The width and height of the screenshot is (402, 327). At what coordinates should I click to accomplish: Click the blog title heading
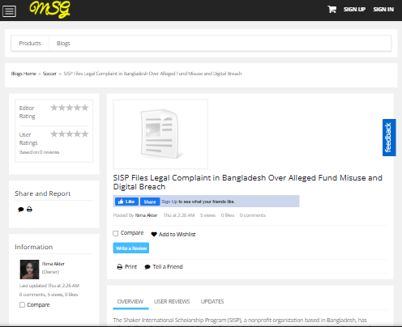(247, 182)
